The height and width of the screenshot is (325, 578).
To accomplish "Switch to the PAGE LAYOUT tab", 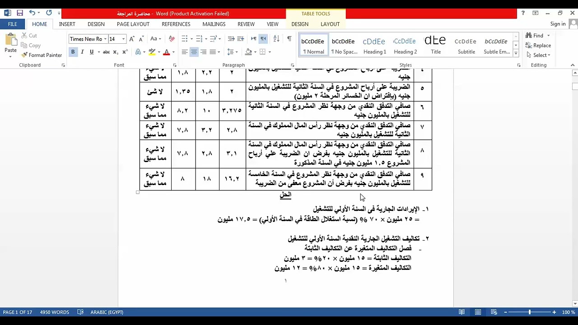I will pos(133,24).
